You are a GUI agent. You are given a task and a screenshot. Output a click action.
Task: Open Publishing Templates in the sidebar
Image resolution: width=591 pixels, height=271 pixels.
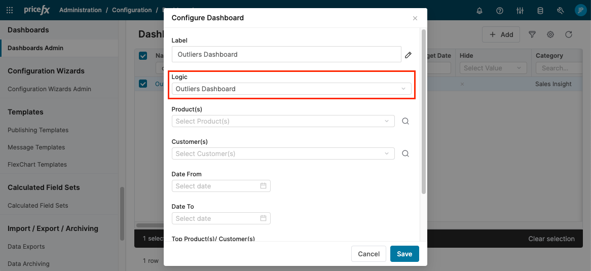pyautogui.click(x=38, y=130)
